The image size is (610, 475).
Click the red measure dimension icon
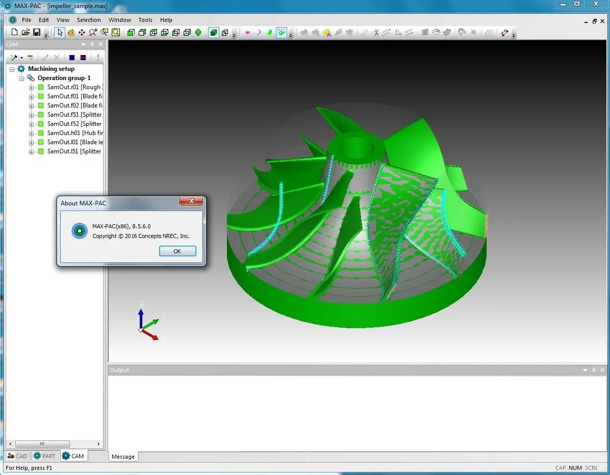point(504,33)
